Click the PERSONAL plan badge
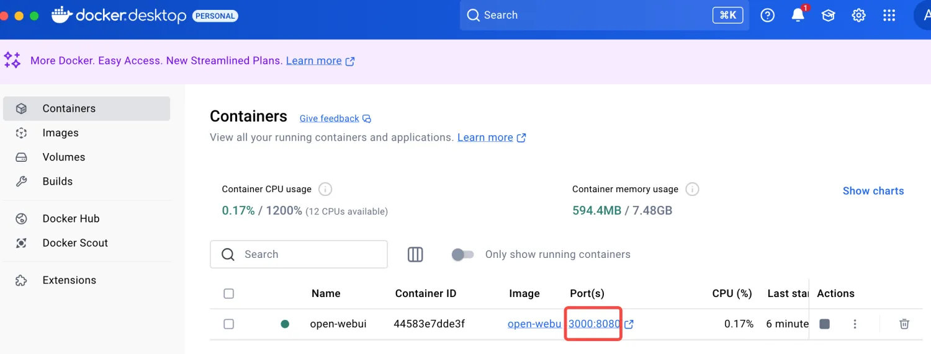The width and height of the screenshot is (931, 354). tap(215, 15)
